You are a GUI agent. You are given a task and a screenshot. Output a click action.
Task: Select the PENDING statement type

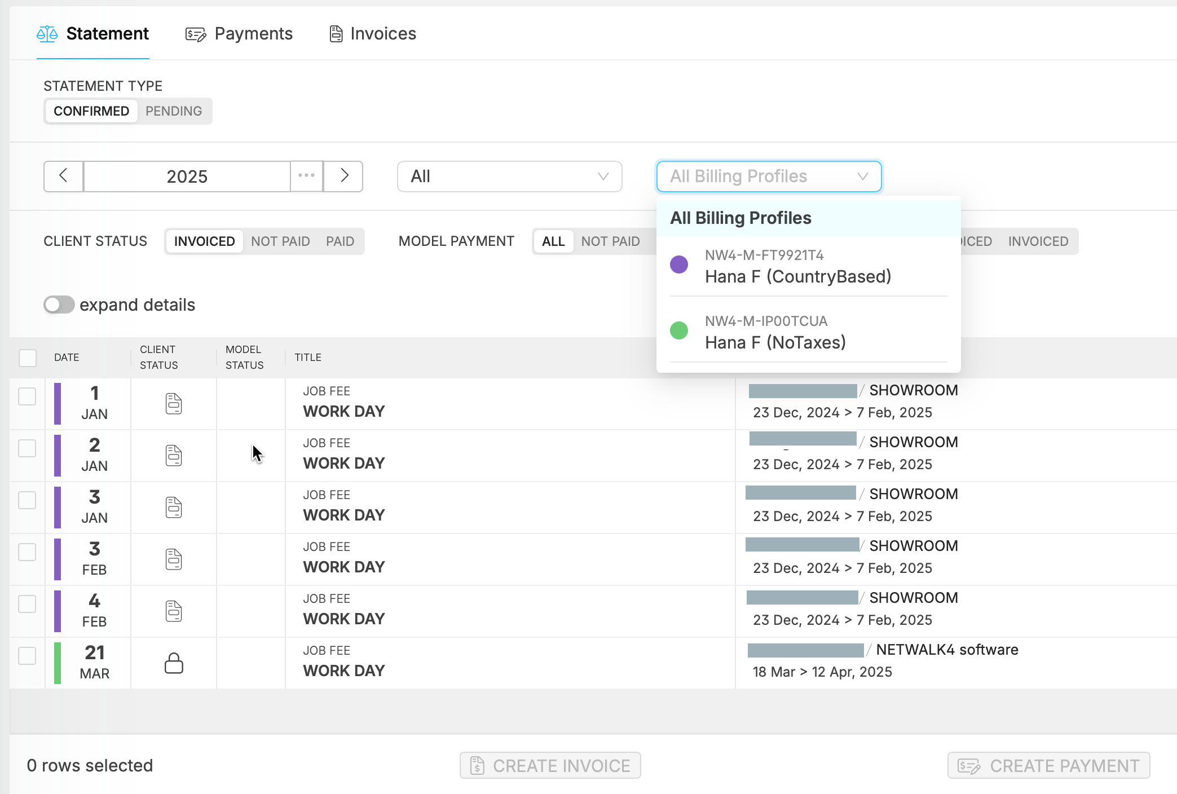tap(173, 111)
